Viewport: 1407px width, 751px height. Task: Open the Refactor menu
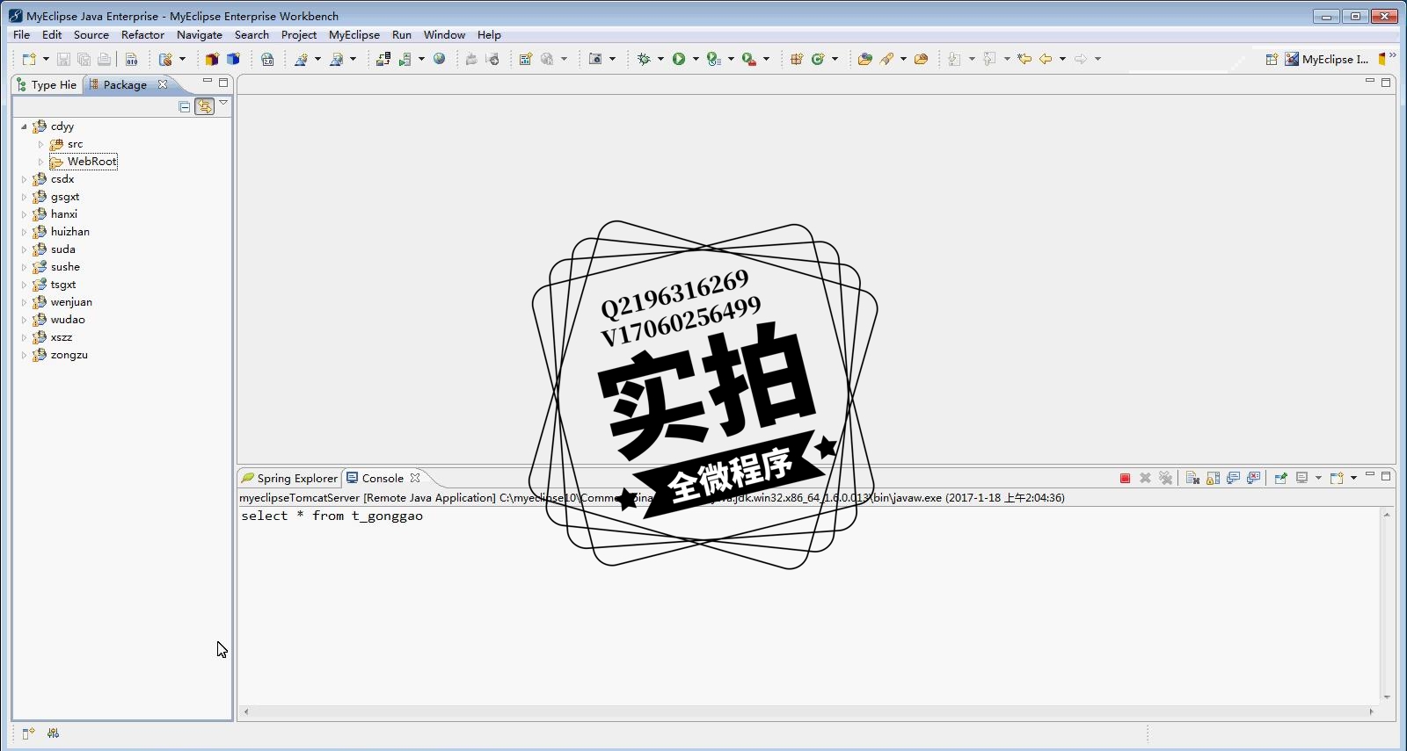[x=142, y=35]
